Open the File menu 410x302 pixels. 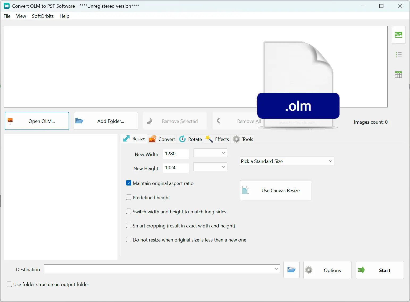(7, 16)
